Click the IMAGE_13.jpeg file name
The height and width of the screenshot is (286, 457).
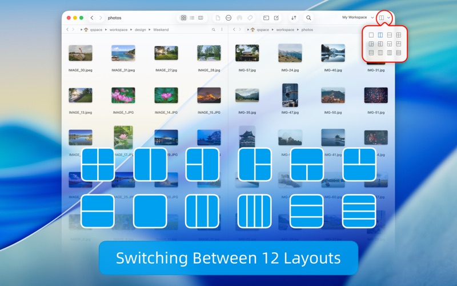pos(81,112)
